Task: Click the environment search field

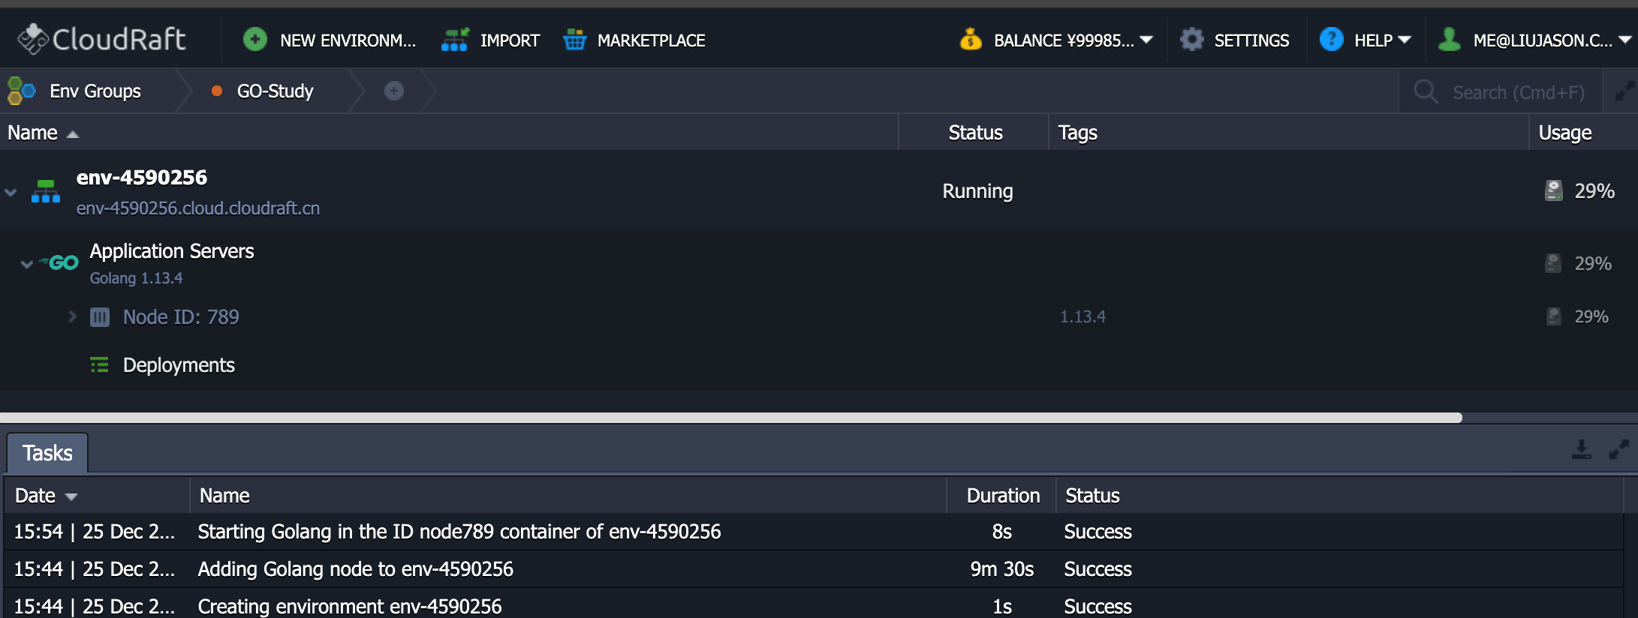Action: 1516,92
